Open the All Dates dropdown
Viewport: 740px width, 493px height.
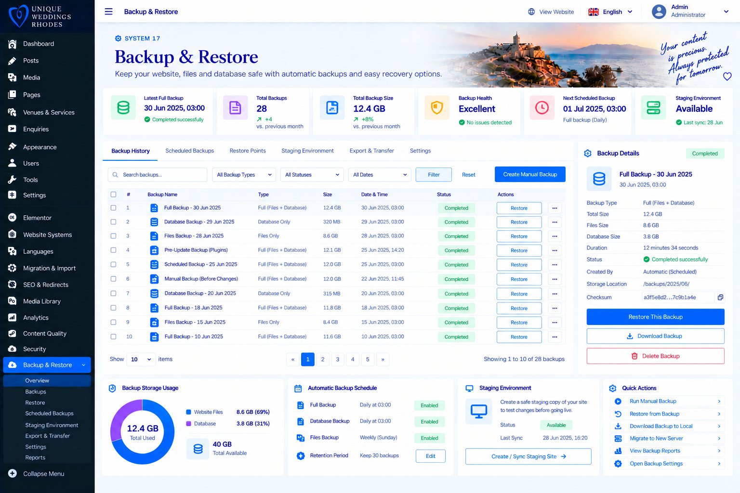tap(380, 175)
